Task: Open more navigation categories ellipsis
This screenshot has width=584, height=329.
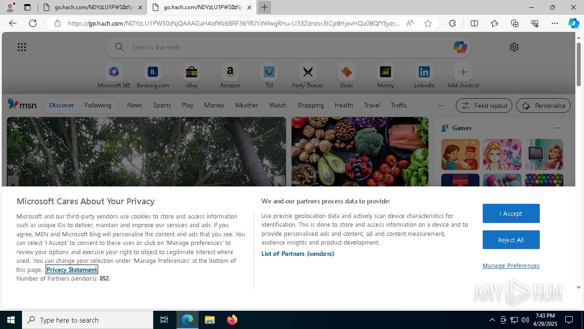Action: tap(441, 106)
